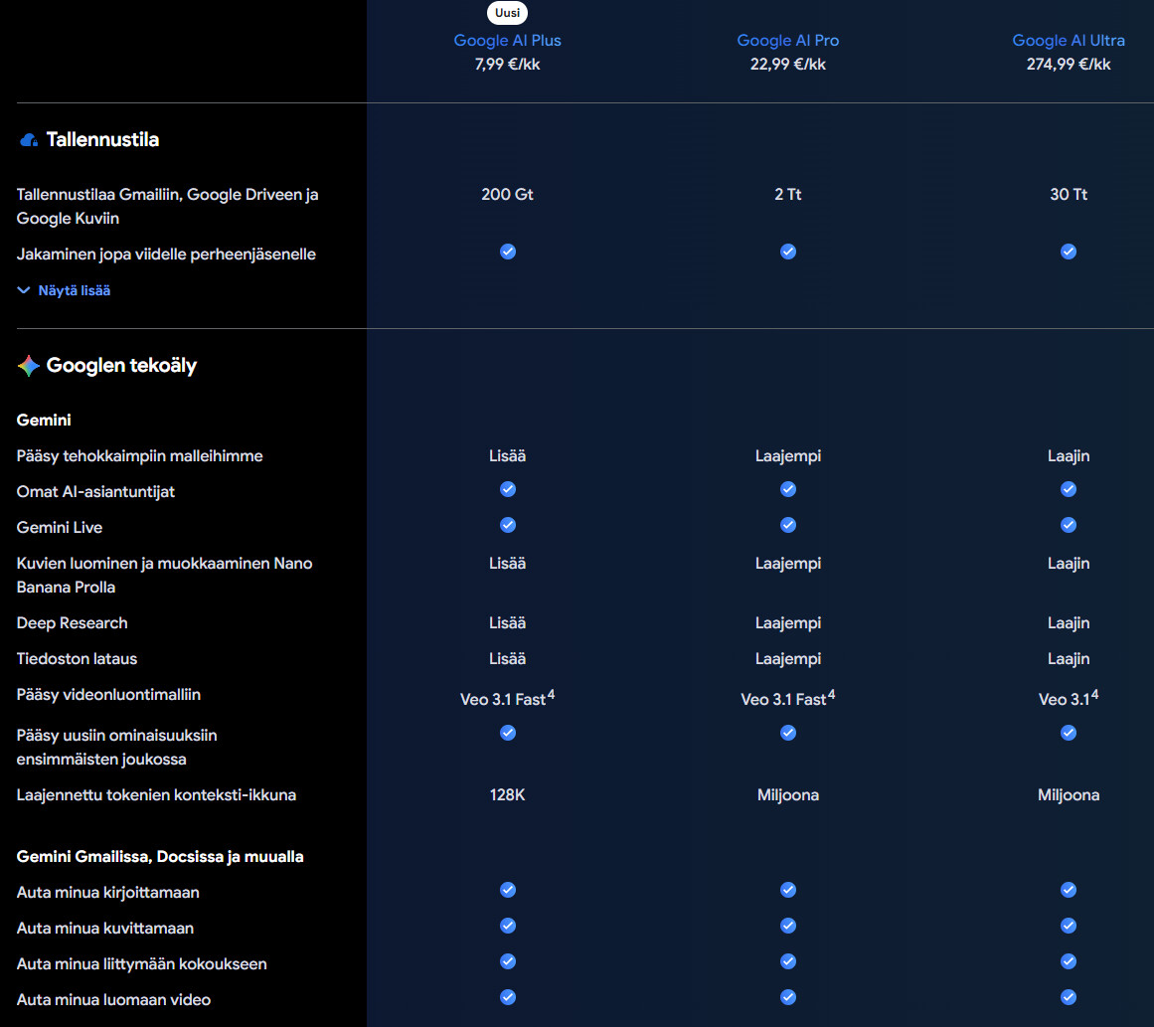This screenshot has height=1027, width=1154.
Task: Click Auta minua kuvittamaan checkmark under AI Pro
Action: pos(788,926)
